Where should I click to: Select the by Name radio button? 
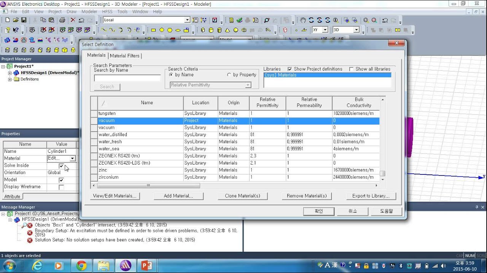point(171,75)
